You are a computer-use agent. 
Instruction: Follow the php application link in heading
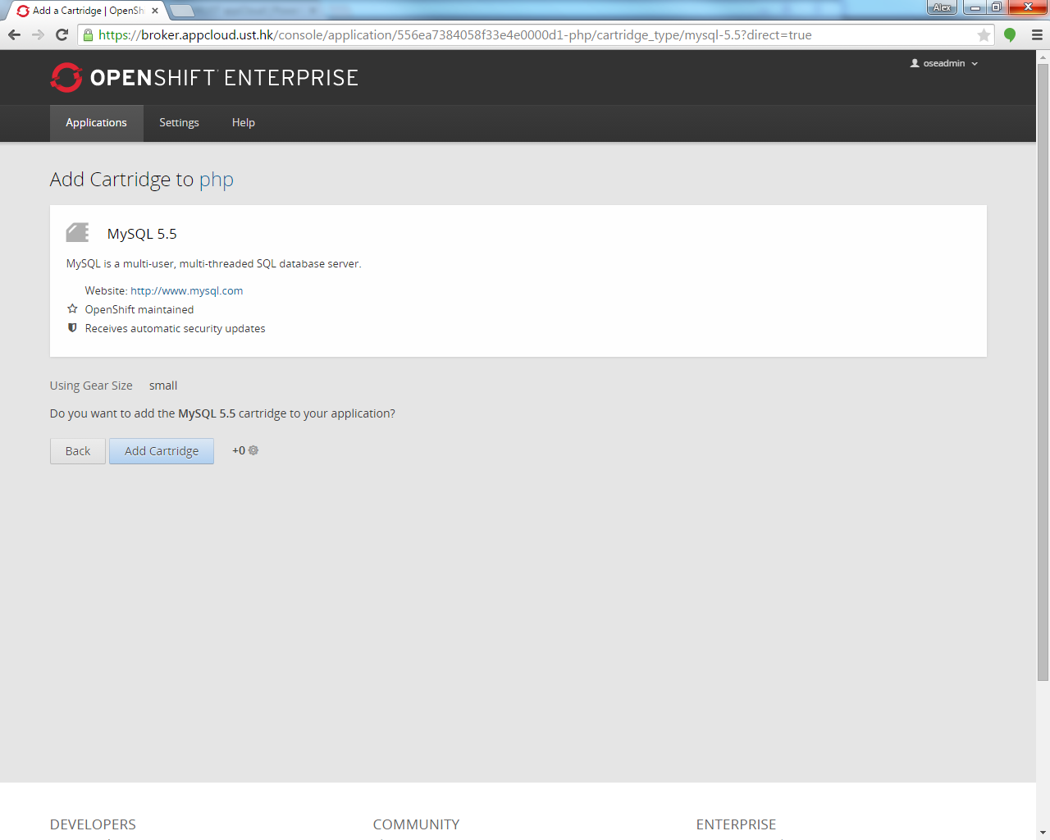click(217, 180)
